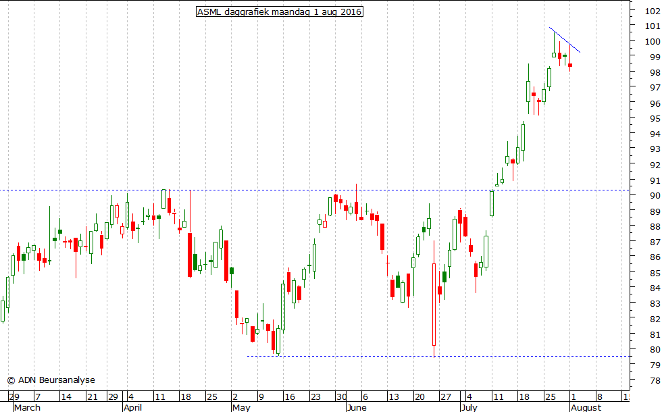
Task: Click the date tick 16 in May
Action: [289, 396]
